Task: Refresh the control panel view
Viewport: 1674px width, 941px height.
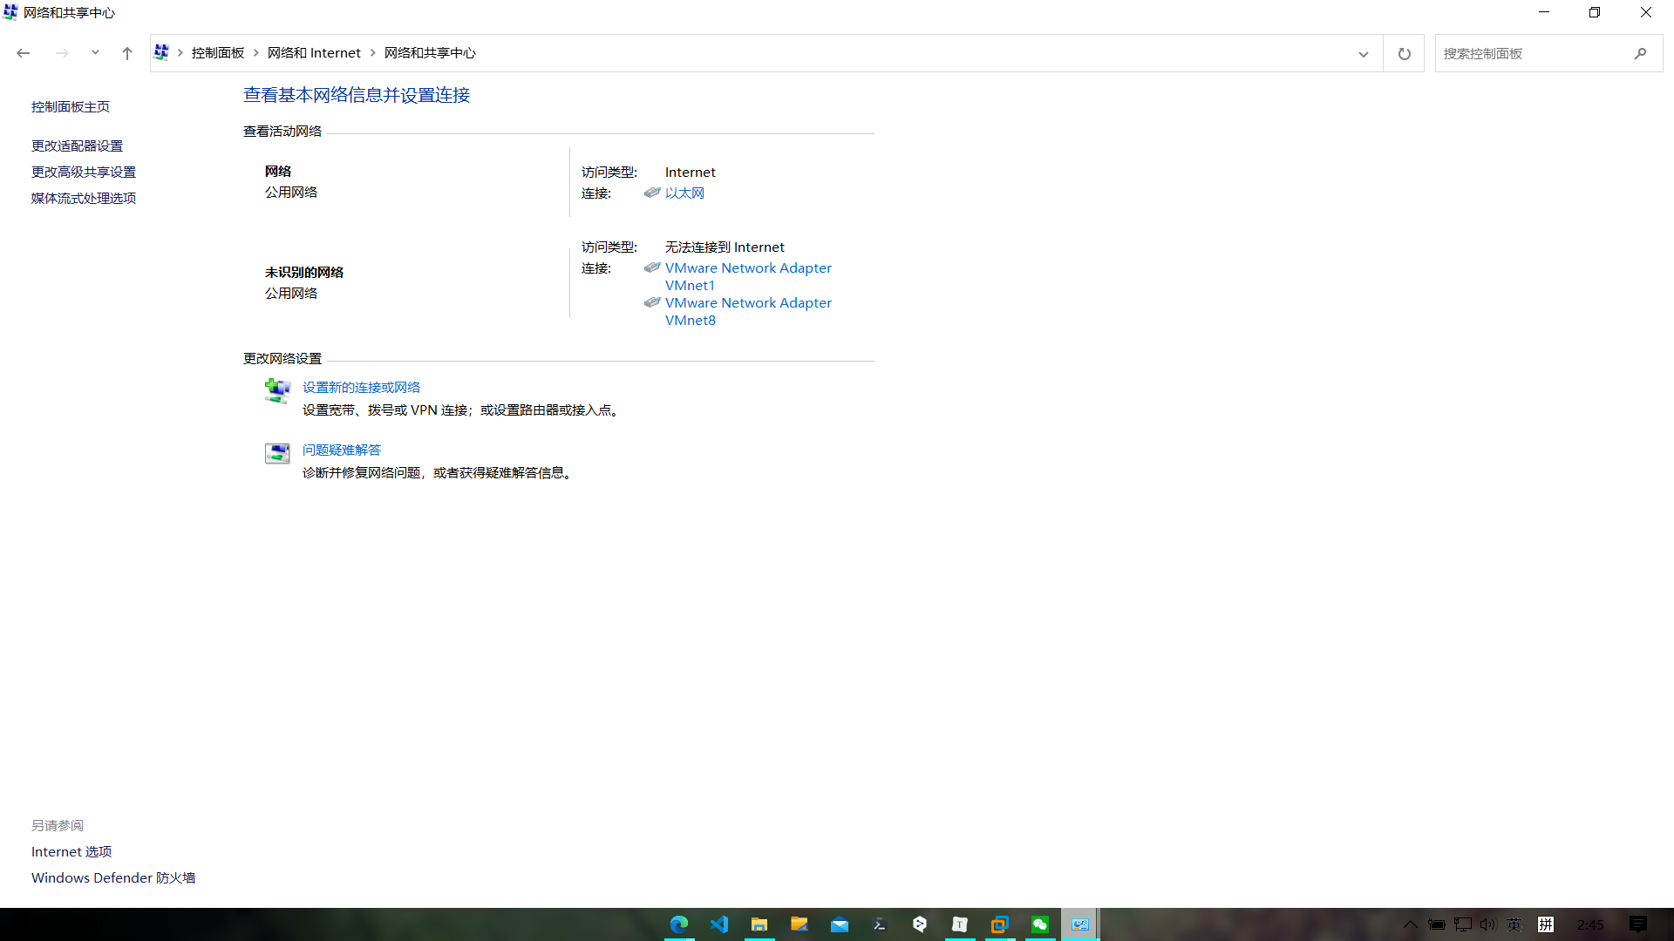Action: (1404, 53)
